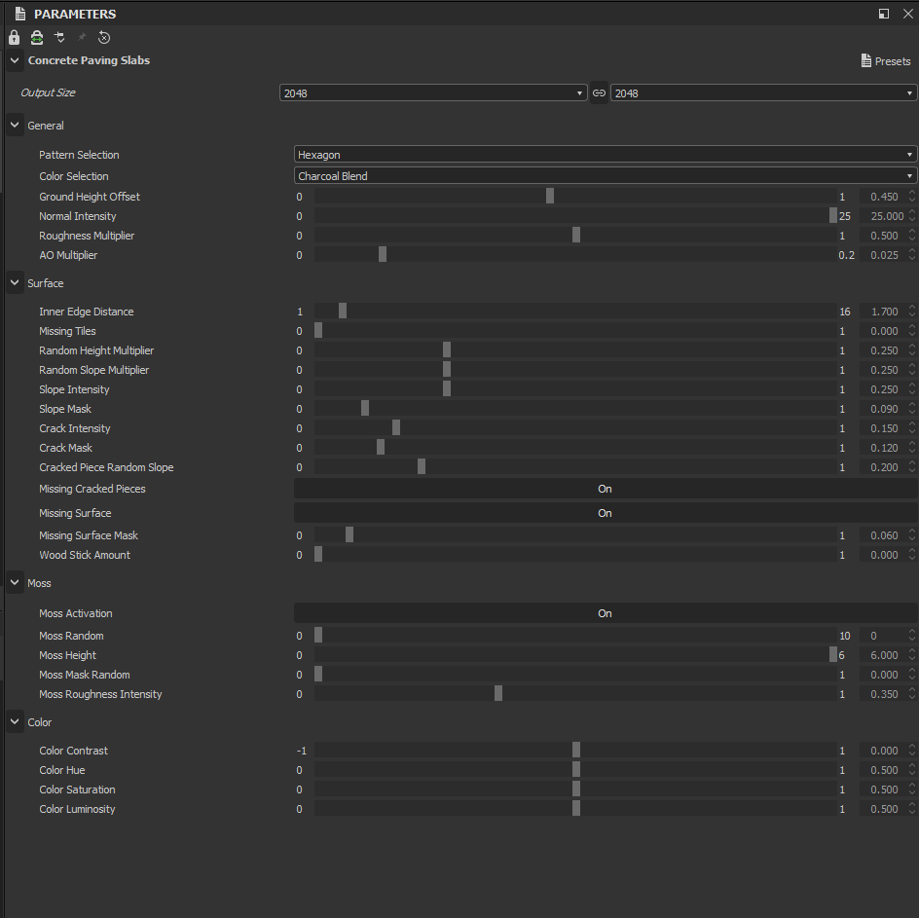Open the Output Size width dropdown
Image resolution: width=919 pixels, height=918 pixels.
(x=433, y=92)
